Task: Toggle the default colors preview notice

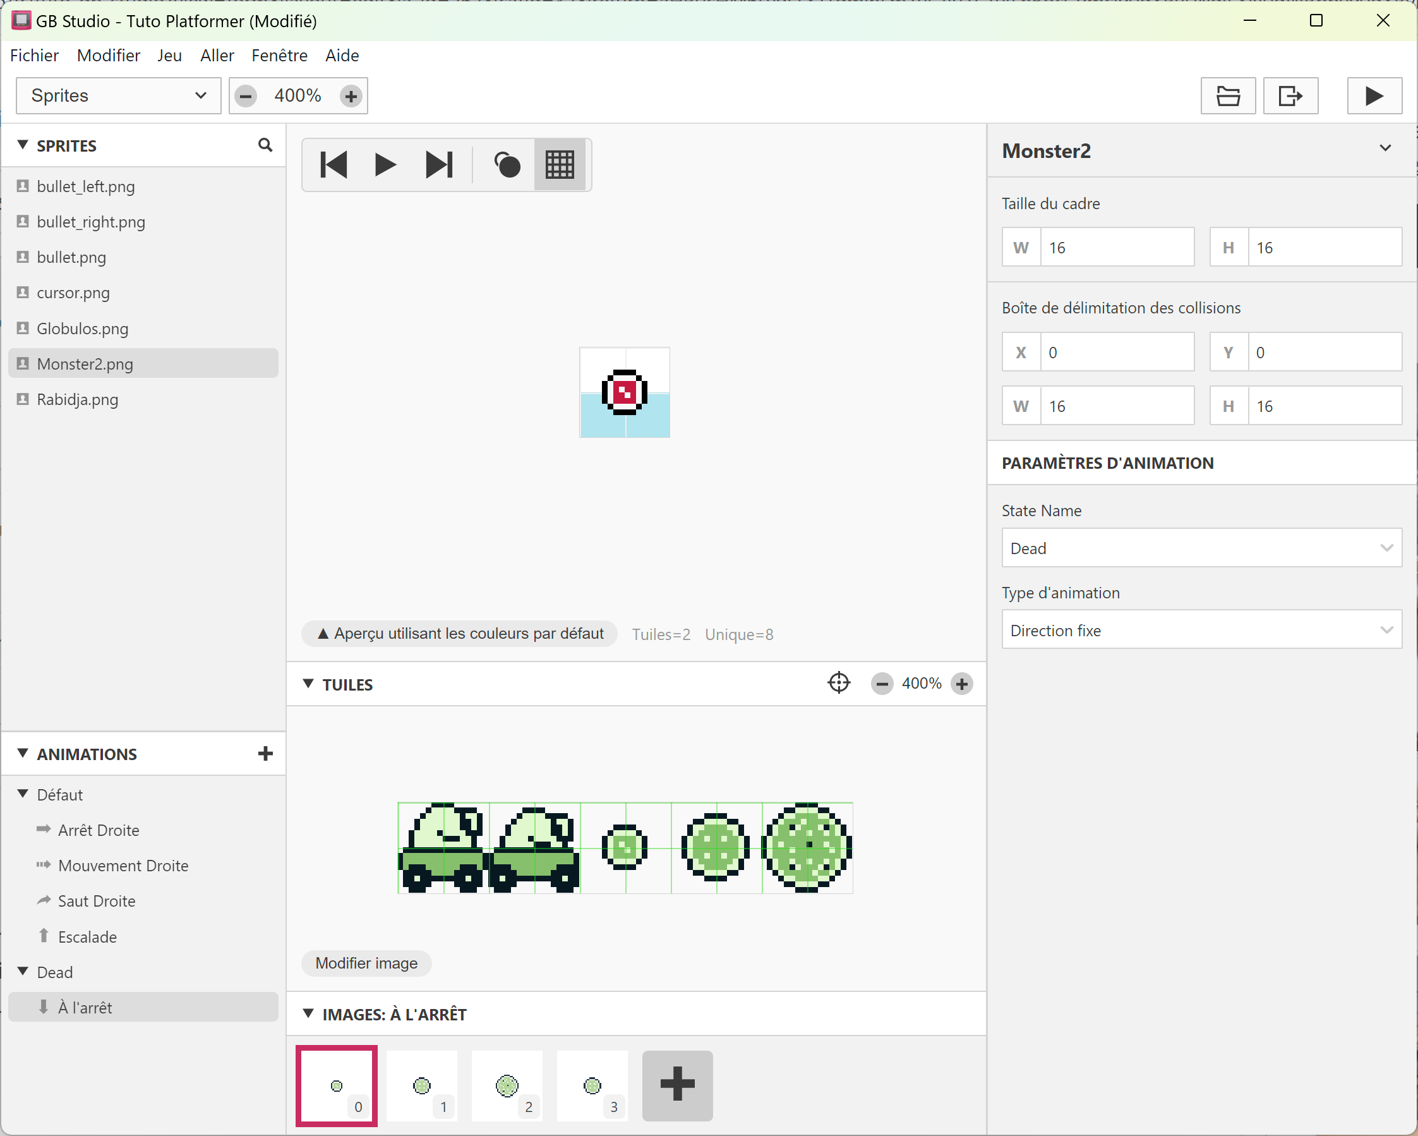Action: (x=460, y=634)
